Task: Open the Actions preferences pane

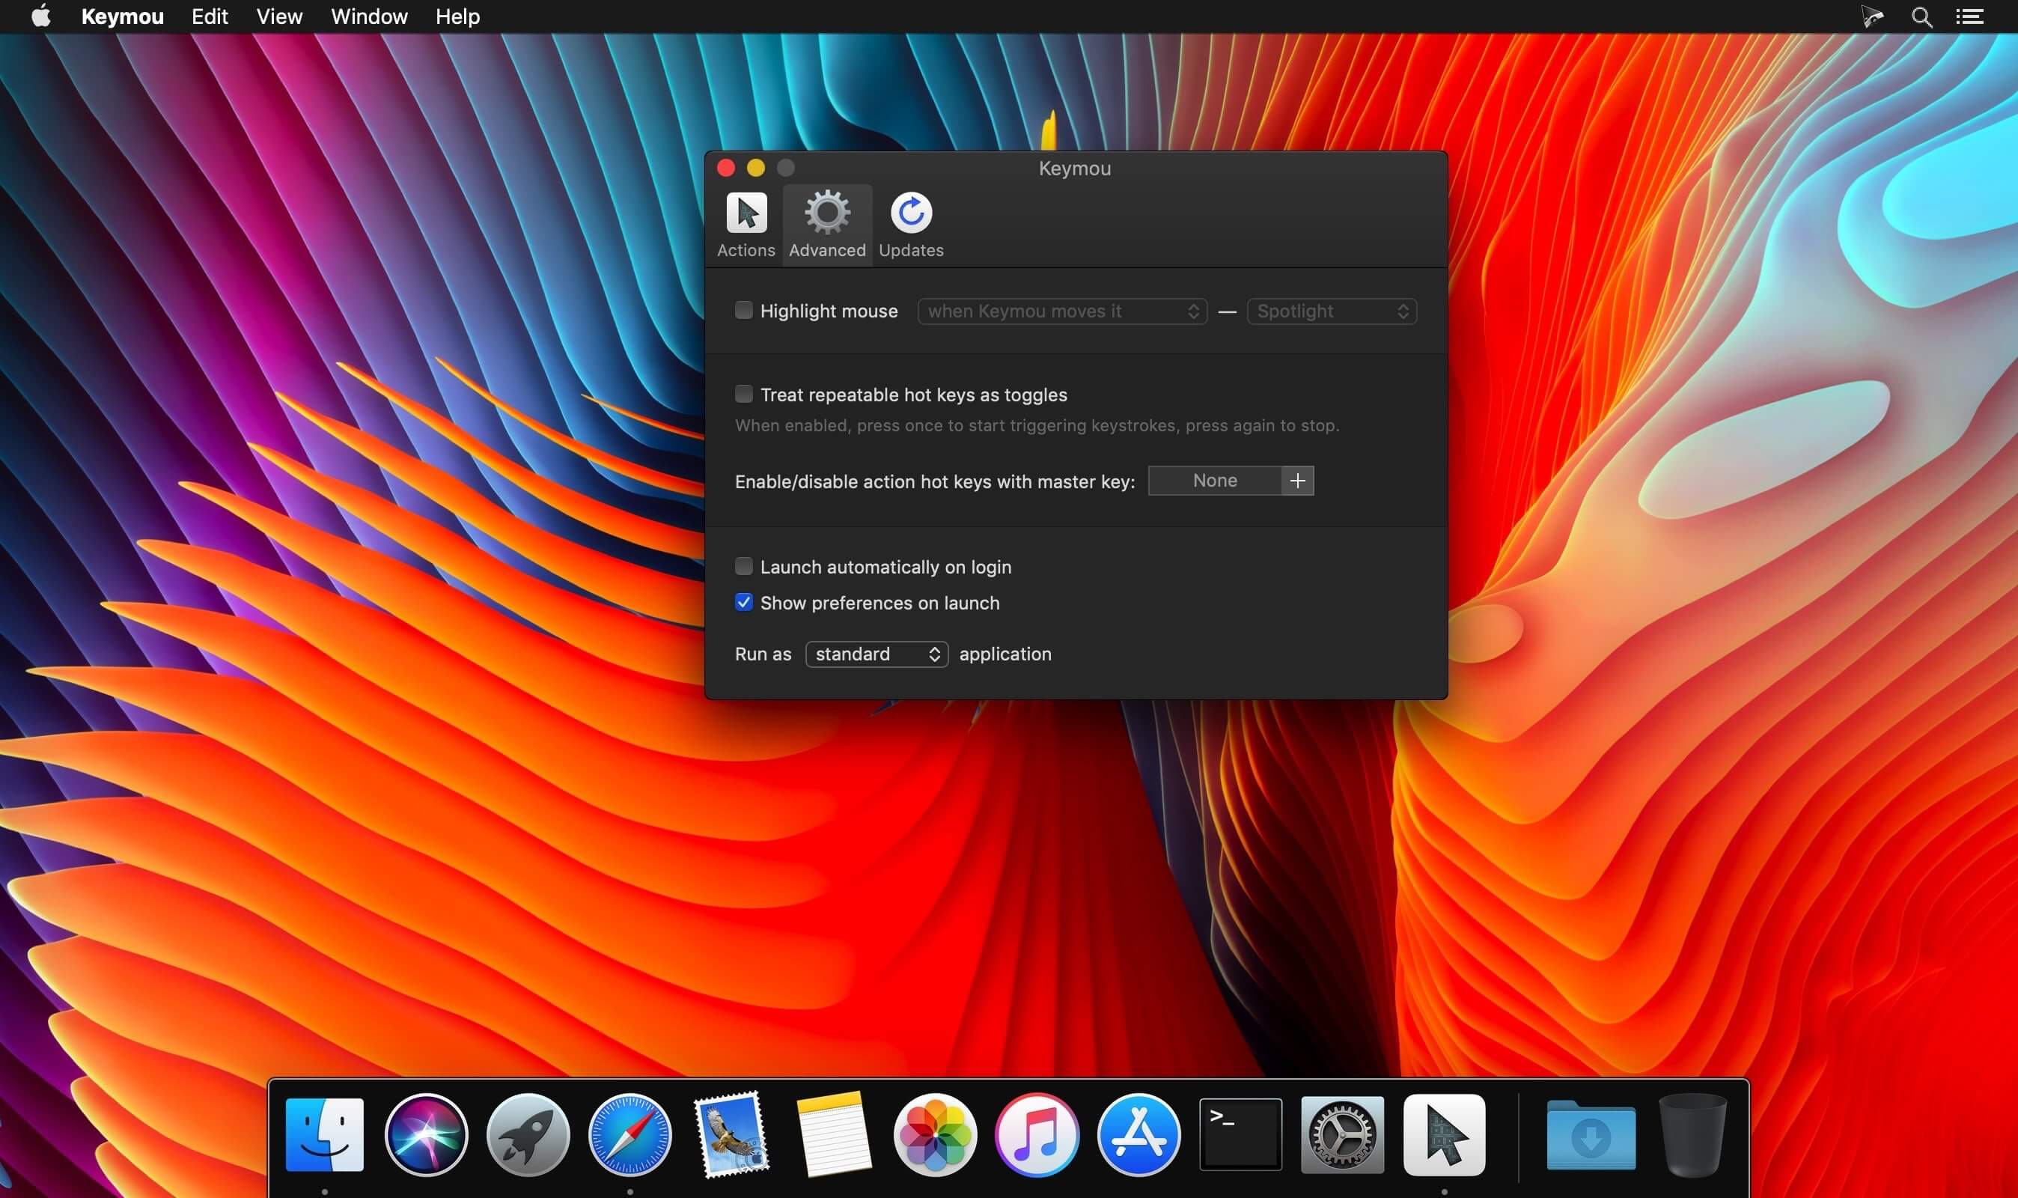Action: tap(746, 225)
